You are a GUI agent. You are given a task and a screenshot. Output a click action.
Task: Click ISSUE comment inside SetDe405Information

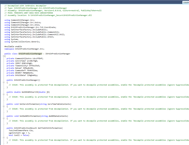tap(99, 121)
